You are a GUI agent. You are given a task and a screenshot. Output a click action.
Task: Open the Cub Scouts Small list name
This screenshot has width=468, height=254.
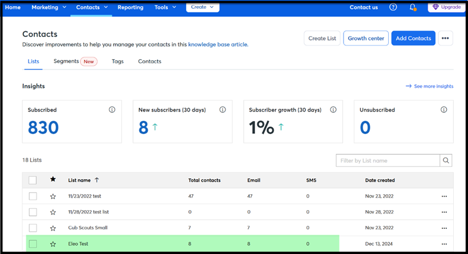[88, 227]
